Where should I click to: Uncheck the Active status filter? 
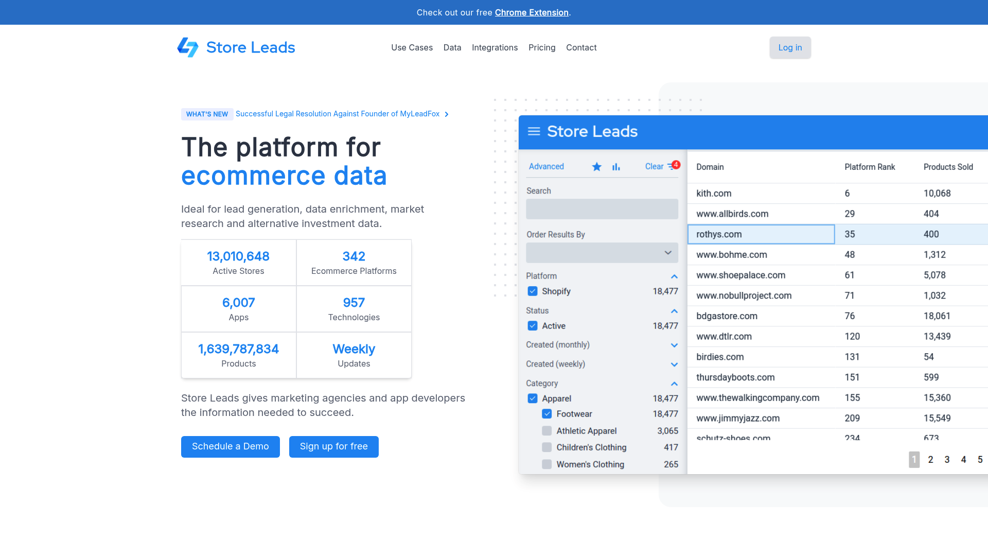point(533,325)
